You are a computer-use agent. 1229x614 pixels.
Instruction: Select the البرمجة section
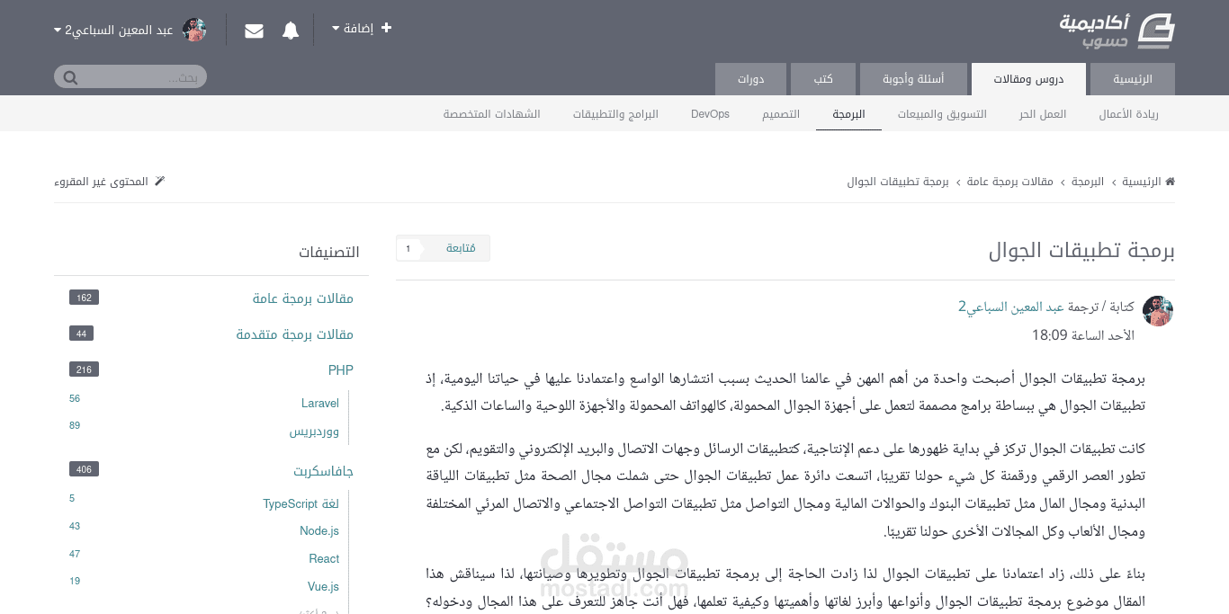848,114
